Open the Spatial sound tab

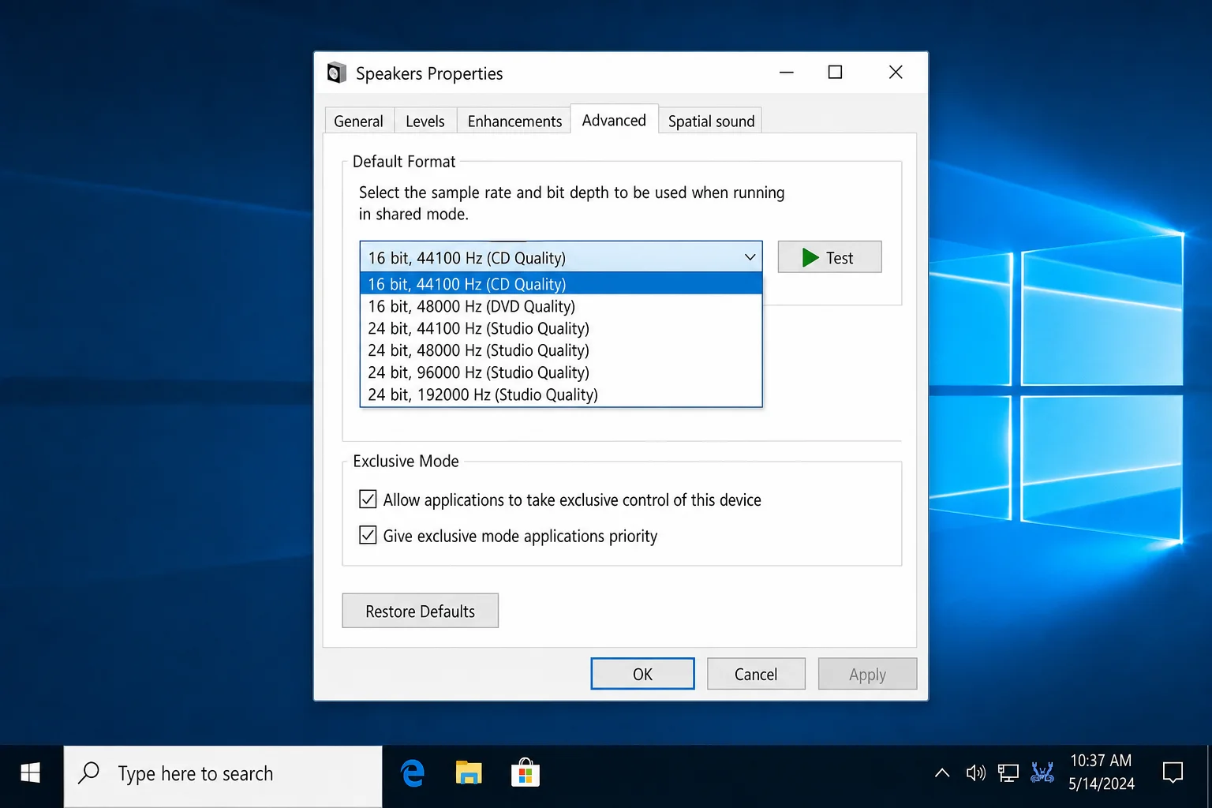pyautogui.click(x=711, y=121)
